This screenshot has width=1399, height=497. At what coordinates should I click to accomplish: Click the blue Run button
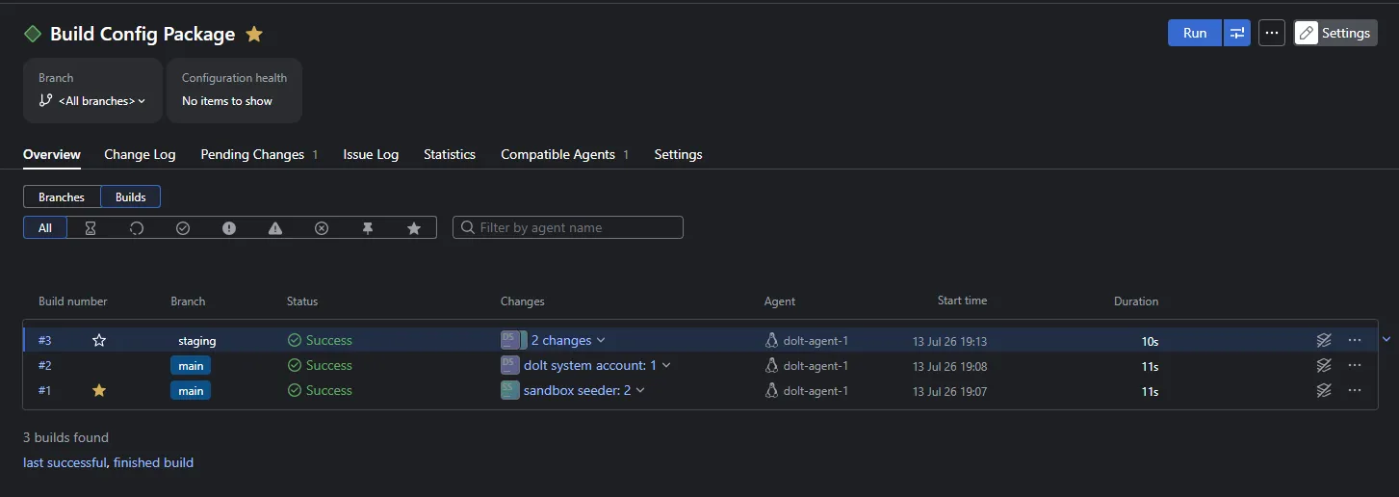[x=1195, y=33]
